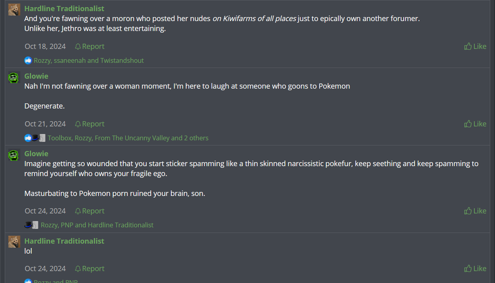Like Glowie's Oct 24 comment
495x283 pixels.
tap(475, 211)
